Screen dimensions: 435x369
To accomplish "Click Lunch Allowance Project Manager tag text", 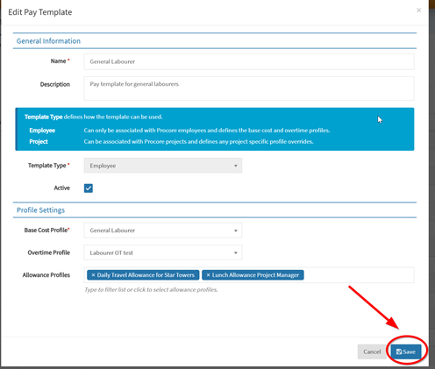I will 255,275.
